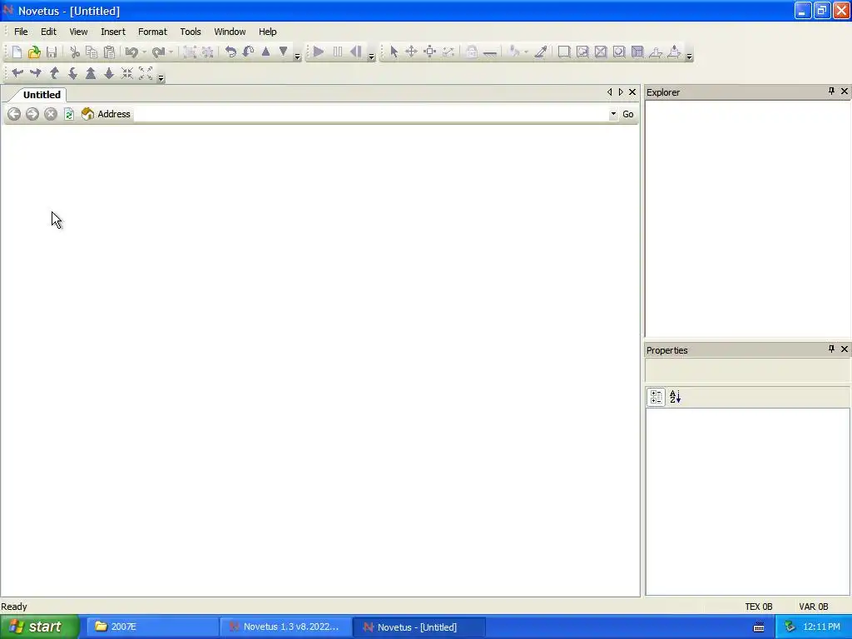This screenshot has height=639, width=852.
Task: Save using the floppy disk icon
Action: 52,52
